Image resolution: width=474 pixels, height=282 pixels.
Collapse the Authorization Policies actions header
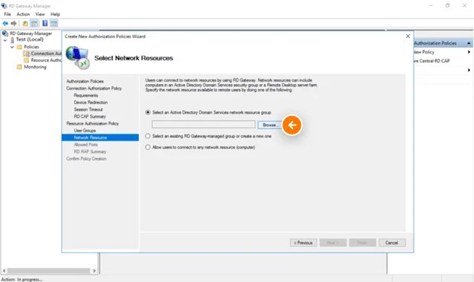coord(469,44)
